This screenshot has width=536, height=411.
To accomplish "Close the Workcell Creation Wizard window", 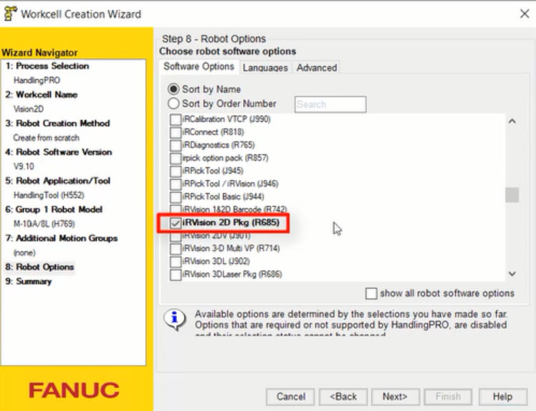I will [525, 14].
